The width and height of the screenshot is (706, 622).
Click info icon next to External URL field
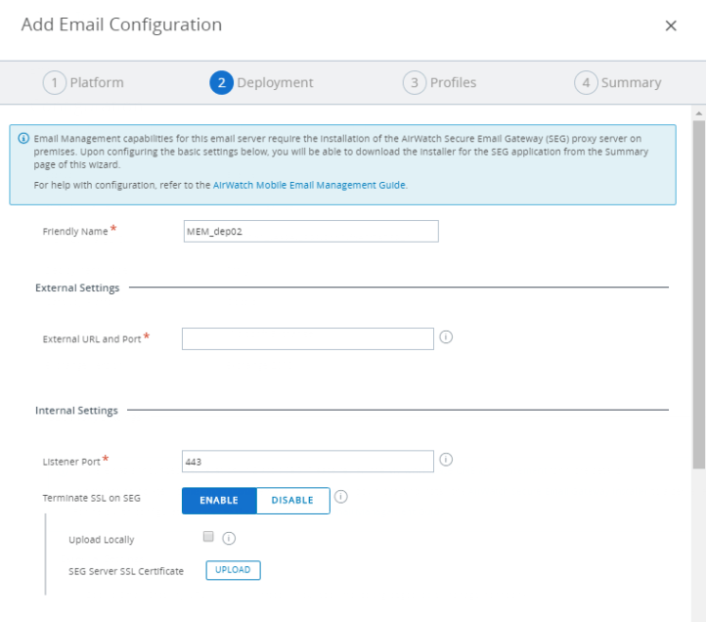pyautogui.click(x=446, y=337)
